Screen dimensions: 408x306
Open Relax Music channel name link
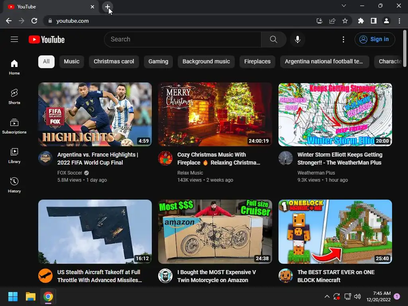190,173
